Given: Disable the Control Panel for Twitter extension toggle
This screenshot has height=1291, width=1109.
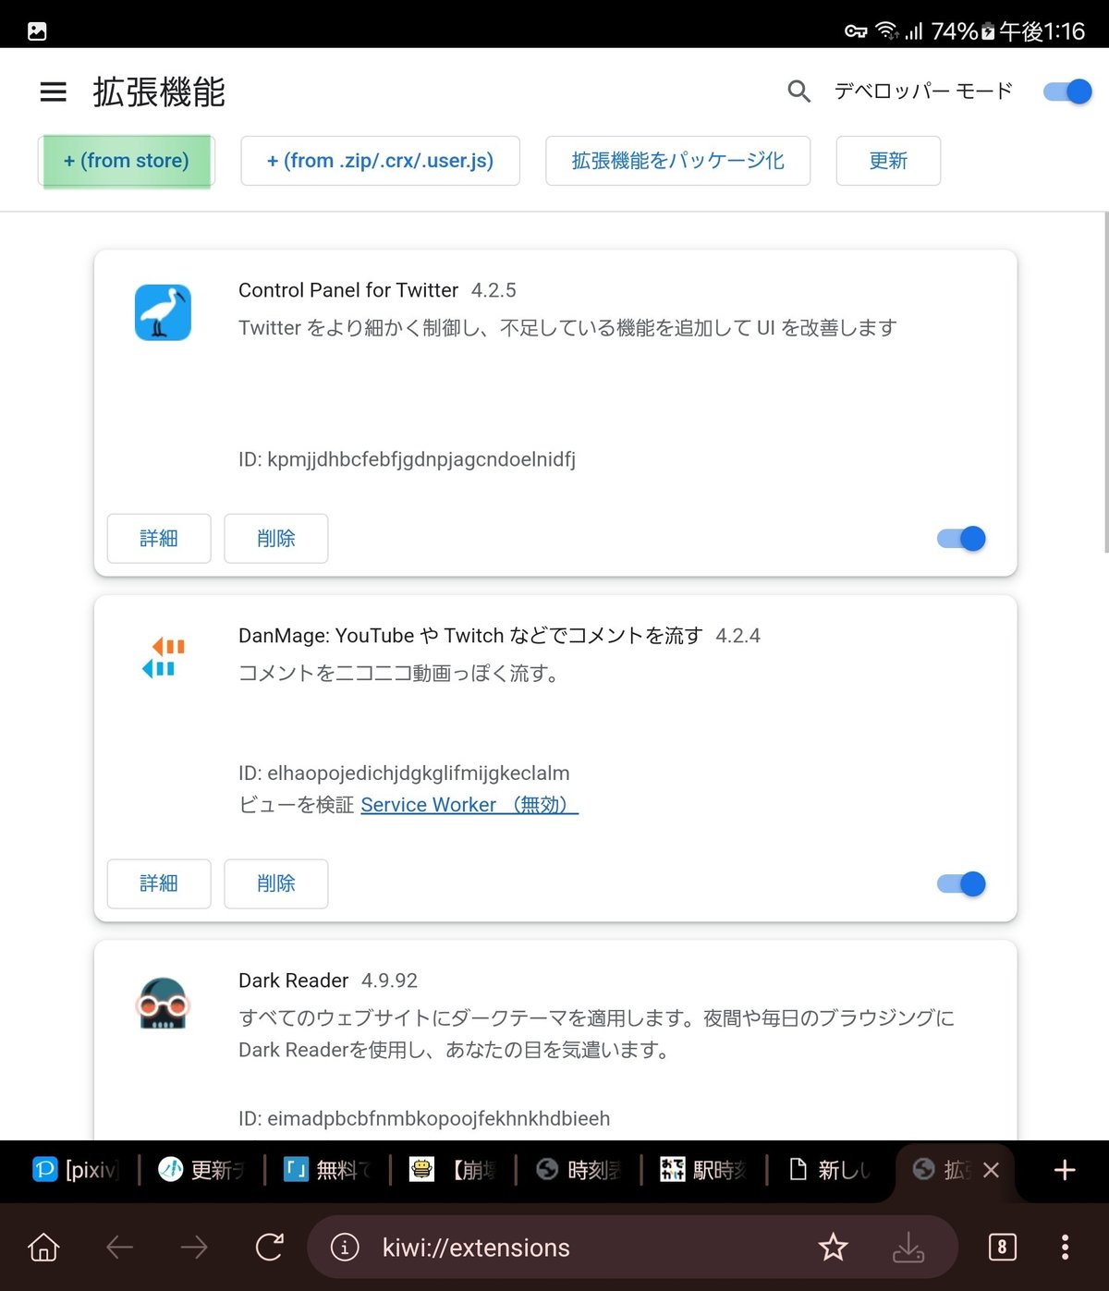Looking at the screenshot, I should click(961, 539).
